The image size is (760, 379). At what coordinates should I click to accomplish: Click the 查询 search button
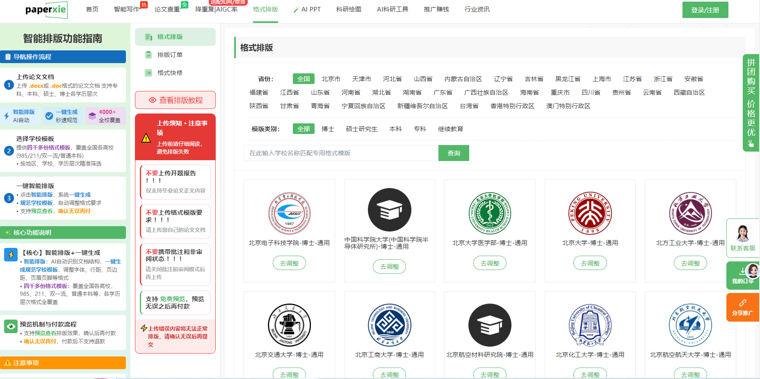(454, 153)
